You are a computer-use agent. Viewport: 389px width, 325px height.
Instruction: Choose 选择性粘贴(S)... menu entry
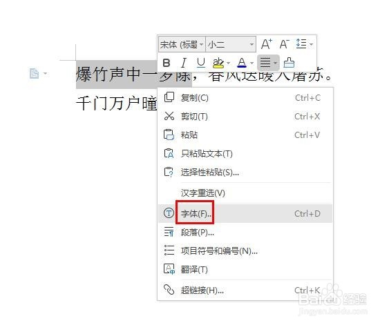(245, 173)
